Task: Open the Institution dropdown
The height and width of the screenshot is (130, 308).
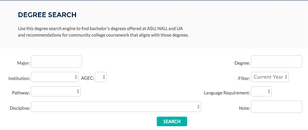Action: pyautogui.click(x=55, y=77)
